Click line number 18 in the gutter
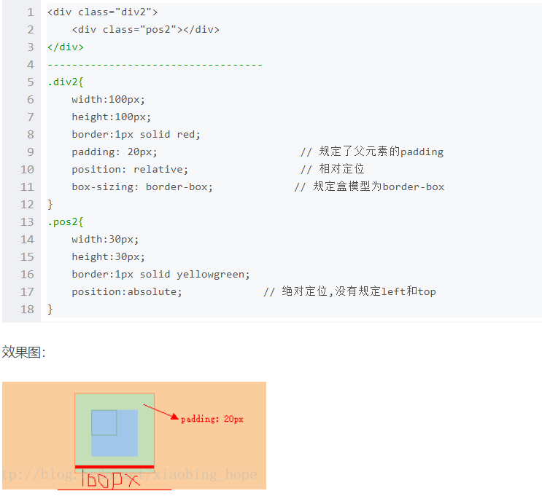This screenshot has width=542, height=499. [x=27, y=310]
